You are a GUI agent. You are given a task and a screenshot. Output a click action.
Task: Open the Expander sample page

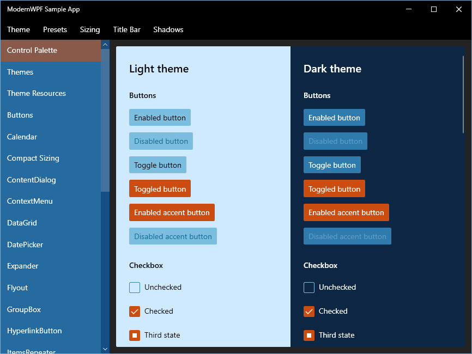(x=51, y=266)
